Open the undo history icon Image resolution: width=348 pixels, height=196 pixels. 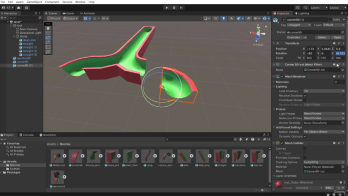pyautogui.click(x=297, y=8)
